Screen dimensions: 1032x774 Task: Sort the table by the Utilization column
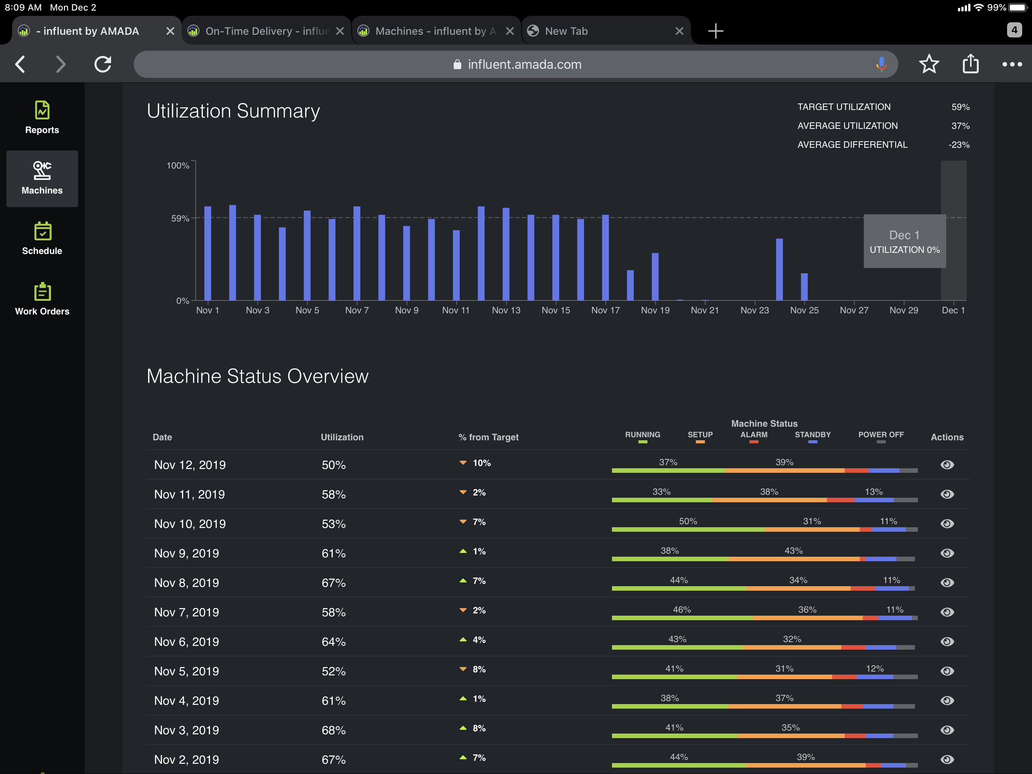coord(342,437)
